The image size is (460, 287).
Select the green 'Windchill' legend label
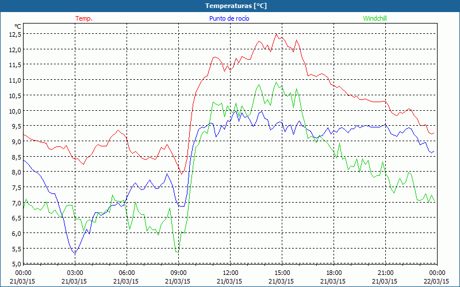pyautogui.click(x=375, y=18)
